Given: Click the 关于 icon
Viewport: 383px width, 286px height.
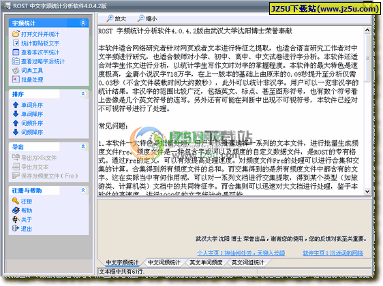Looking at the screenshot, I should point(16,219).
